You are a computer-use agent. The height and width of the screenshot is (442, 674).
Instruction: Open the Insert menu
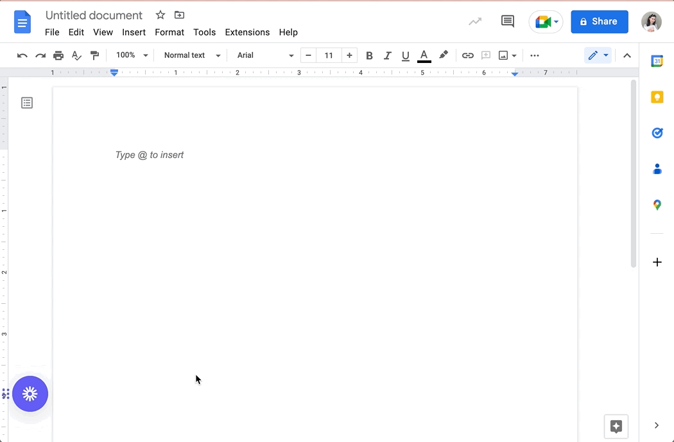coord(134,32)
